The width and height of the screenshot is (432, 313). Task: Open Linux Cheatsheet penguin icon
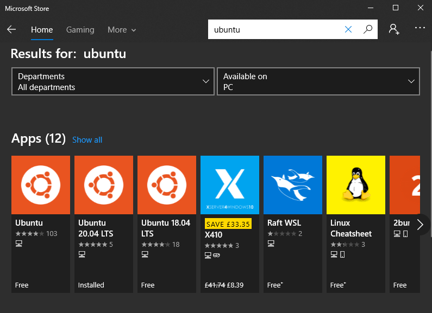coord(356,185)
